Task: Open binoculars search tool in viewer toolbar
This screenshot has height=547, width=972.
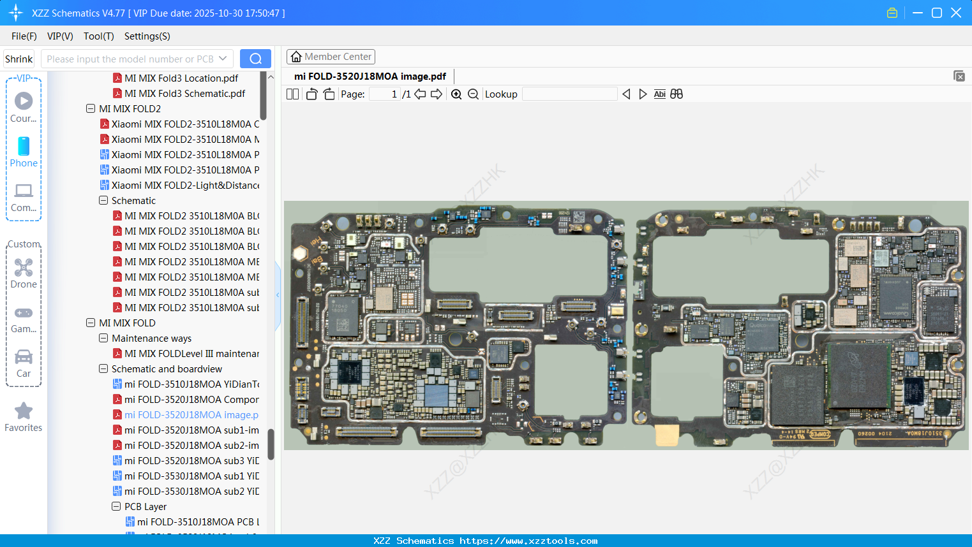Action: pyautogui.click(x=677, y=94)
